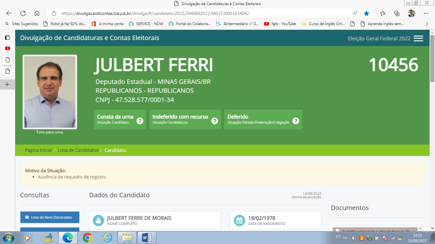Click the Deferido status box
The image size is (435, 244).
263,119
